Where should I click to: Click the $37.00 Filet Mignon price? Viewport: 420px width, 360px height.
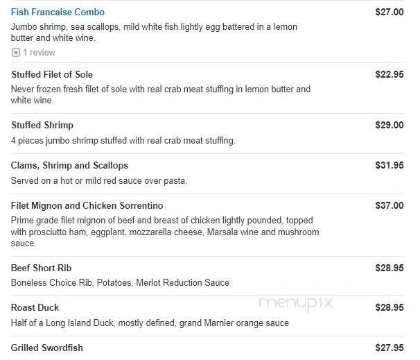tap(389, 205)
